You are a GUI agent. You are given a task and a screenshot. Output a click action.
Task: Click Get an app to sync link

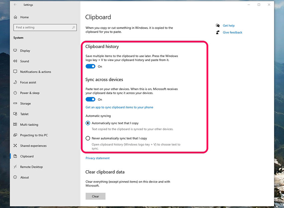(x=119, y=108)
